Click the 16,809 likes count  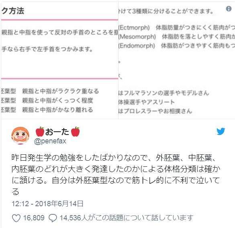click(34, 218)
